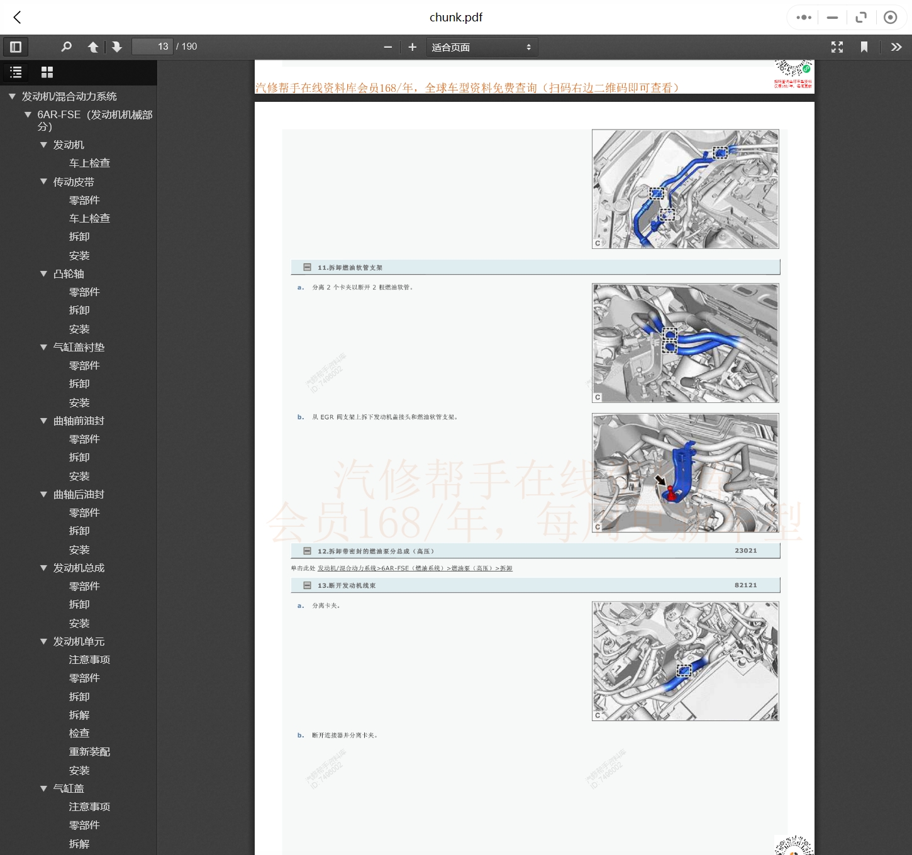Go to previous page arrow
Viewport: 912px width, 855px height.
tap(93, 47)
